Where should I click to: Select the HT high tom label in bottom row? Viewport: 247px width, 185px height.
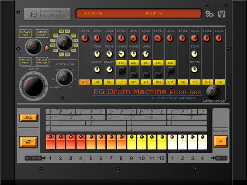coord(146,82)
